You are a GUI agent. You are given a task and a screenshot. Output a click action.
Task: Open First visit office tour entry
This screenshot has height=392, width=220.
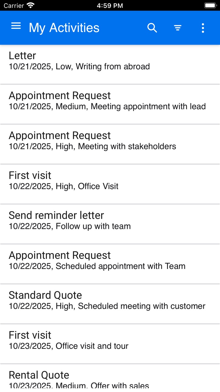[x=110, y=344]
